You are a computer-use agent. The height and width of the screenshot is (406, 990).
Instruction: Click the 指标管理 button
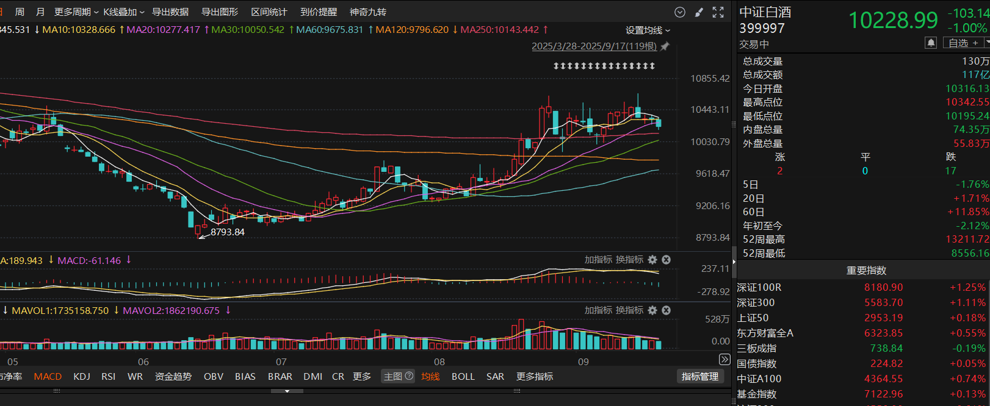[700, 377]
